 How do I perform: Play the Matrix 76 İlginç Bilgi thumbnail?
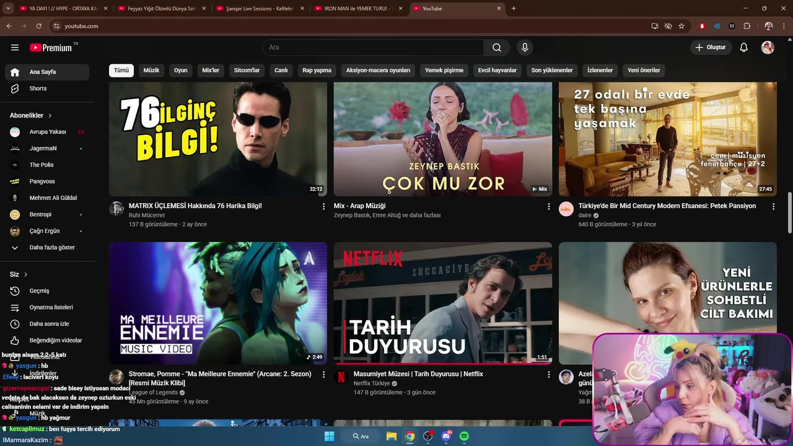click(218, 139)
